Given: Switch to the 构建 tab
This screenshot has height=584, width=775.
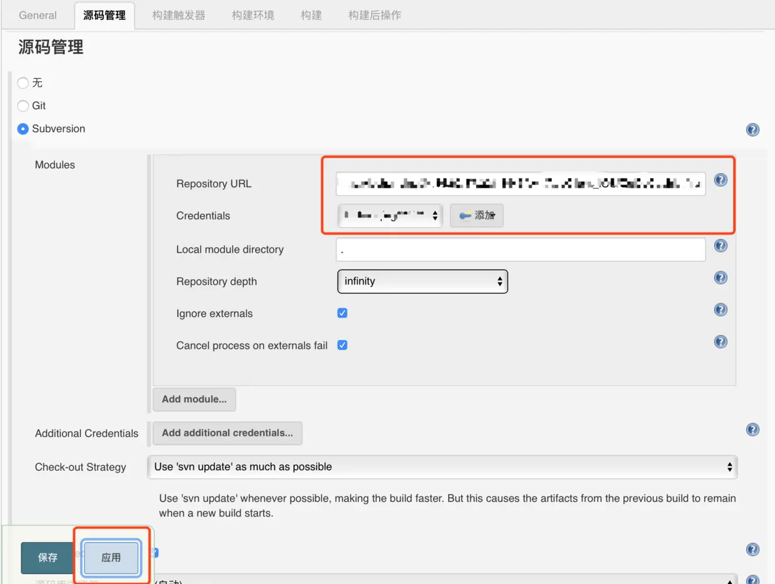Looking at the screenshot, I should (311, 15).
